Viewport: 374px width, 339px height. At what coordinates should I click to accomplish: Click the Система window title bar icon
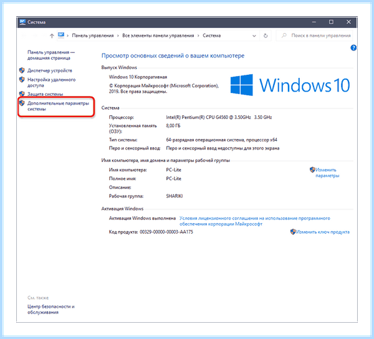pyautogui.click(x=22, y=22)
